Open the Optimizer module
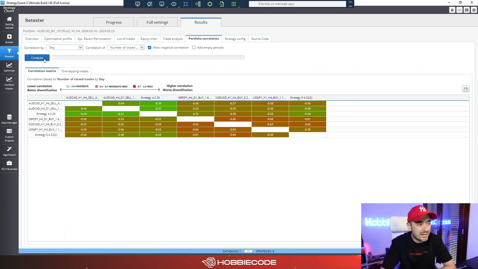Viewport: 478px width, 269px height. (9, 67)
